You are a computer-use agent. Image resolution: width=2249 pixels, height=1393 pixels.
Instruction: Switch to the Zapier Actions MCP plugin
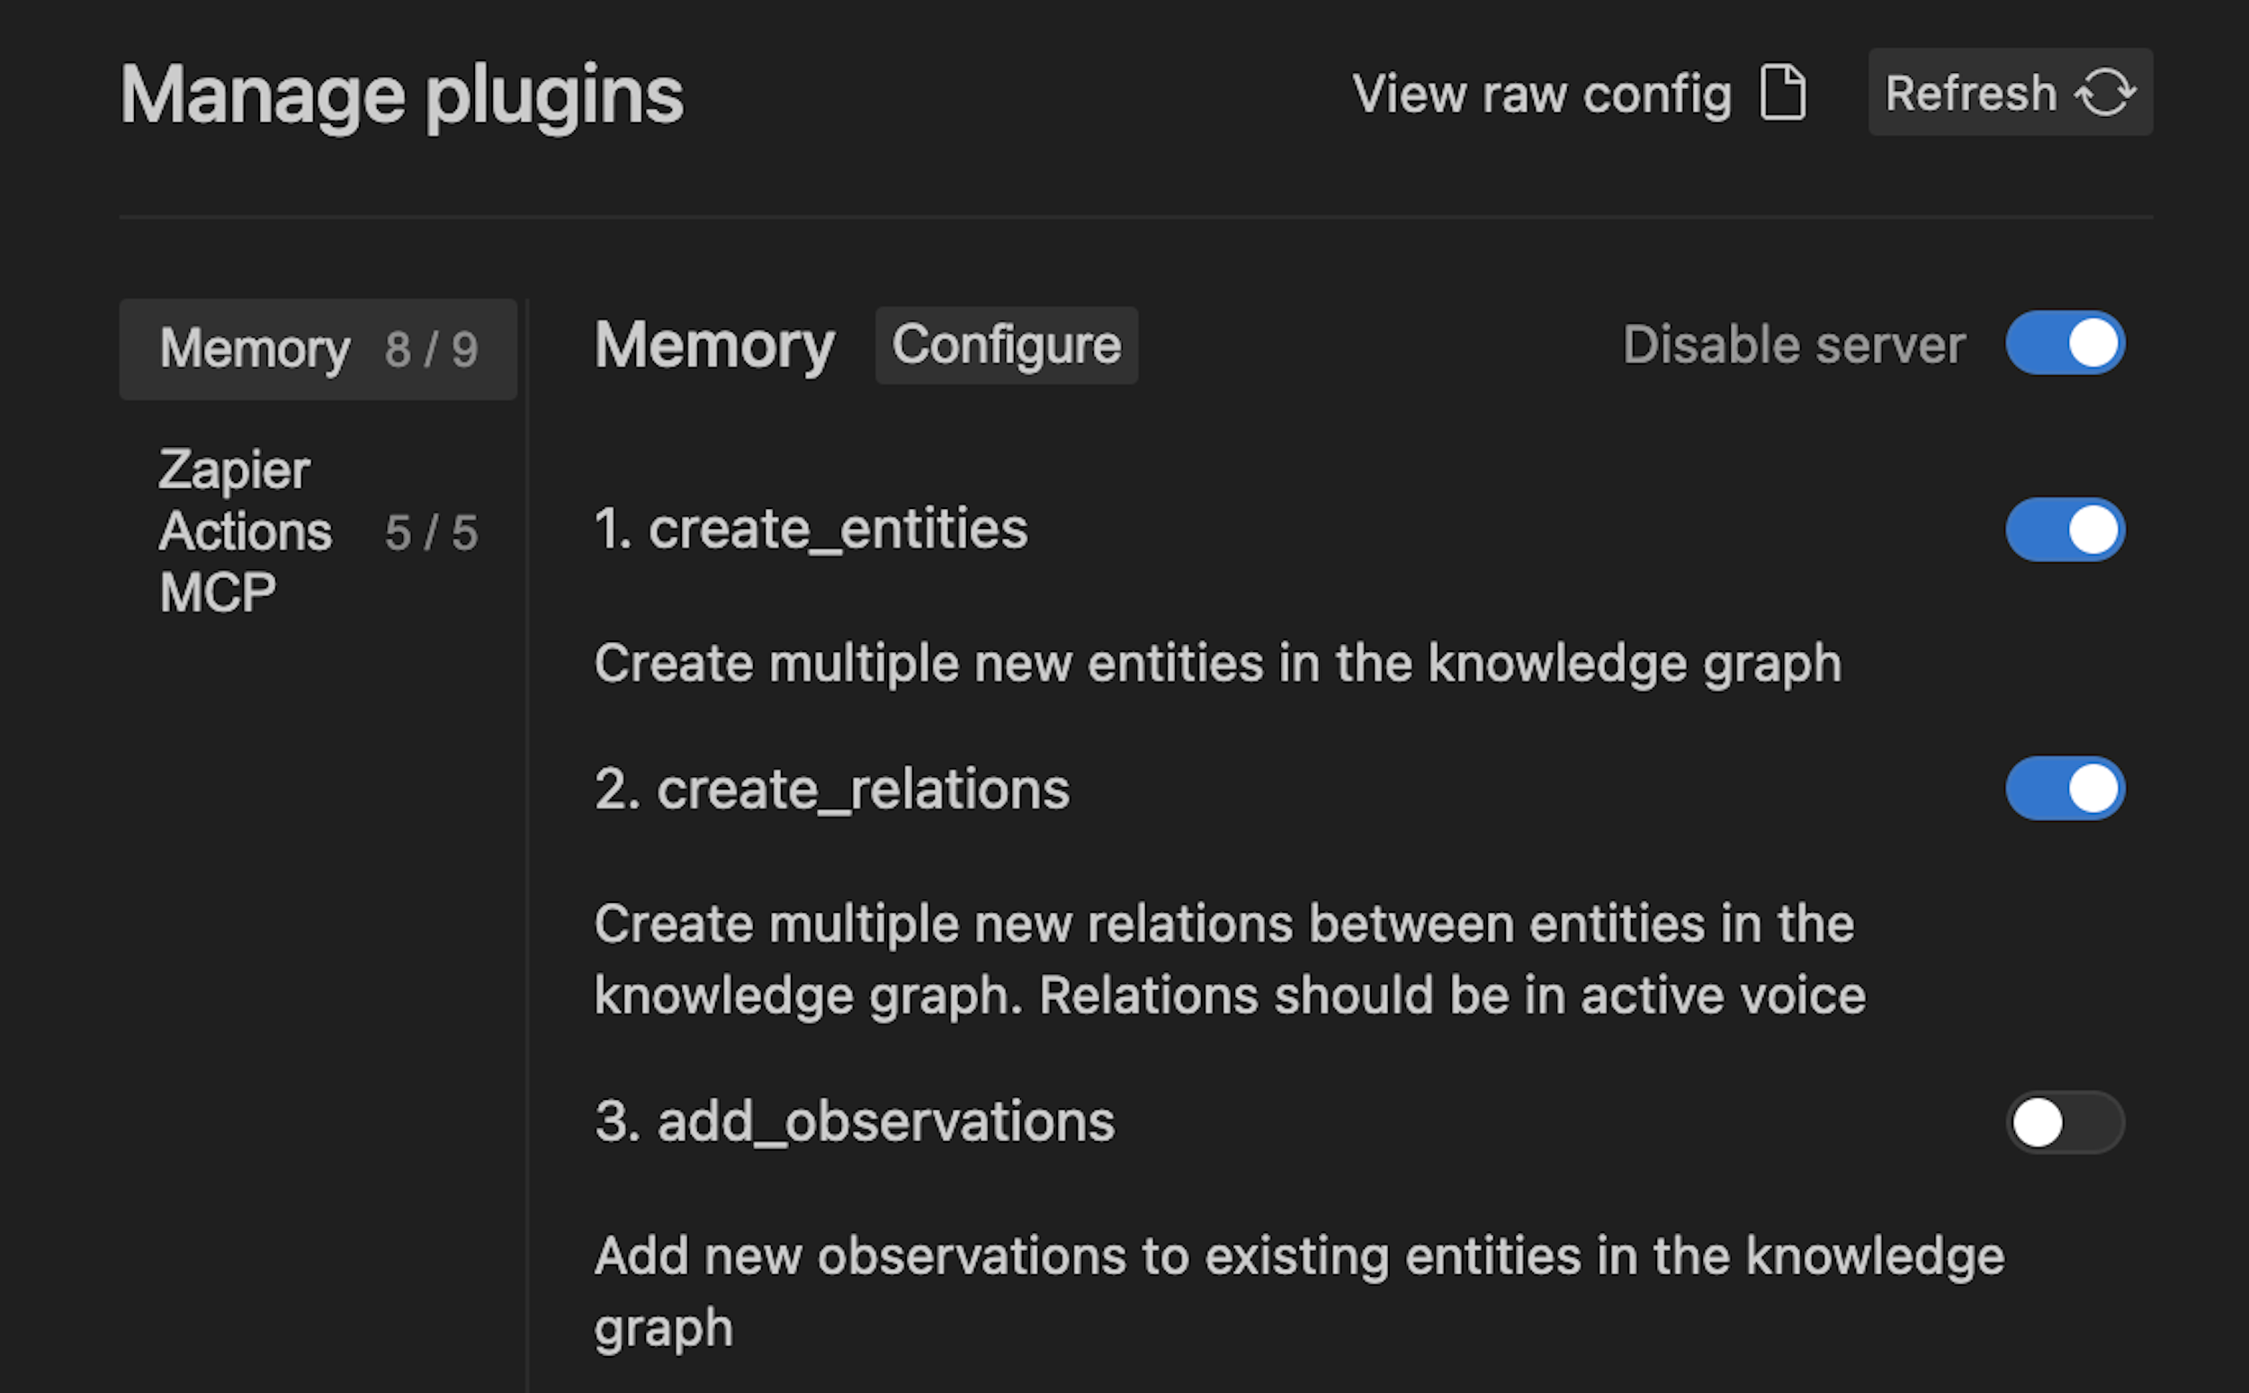(x=246, y=530)
